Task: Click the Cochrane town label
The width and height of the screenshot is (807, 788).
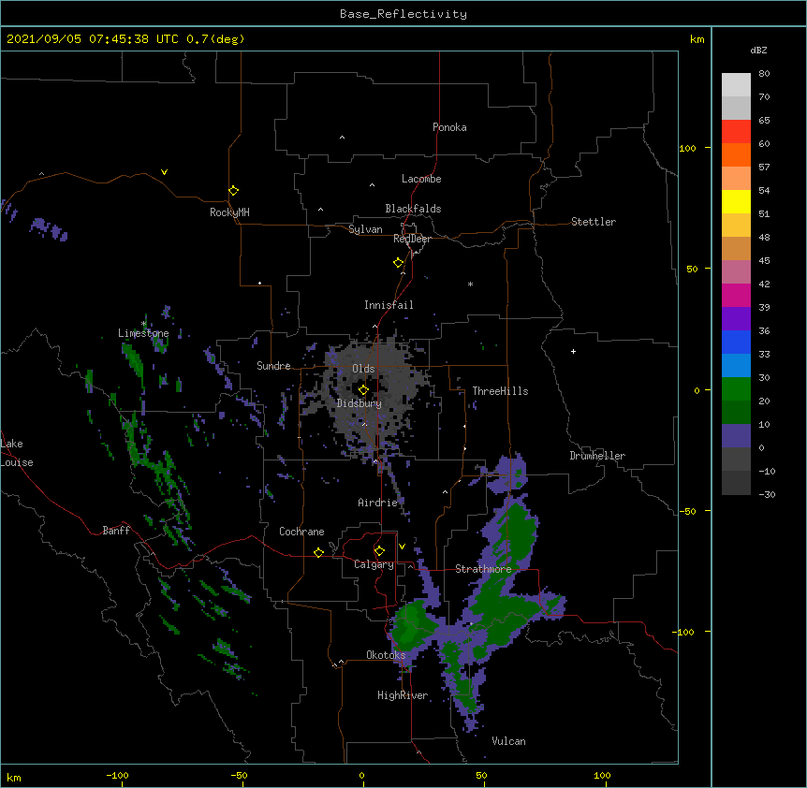Action: (301, 532)
